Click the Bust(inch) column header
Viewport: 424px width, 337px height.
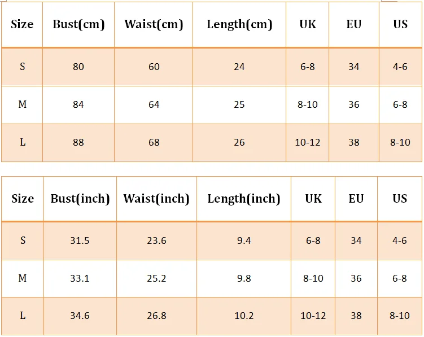pos(80,199)
